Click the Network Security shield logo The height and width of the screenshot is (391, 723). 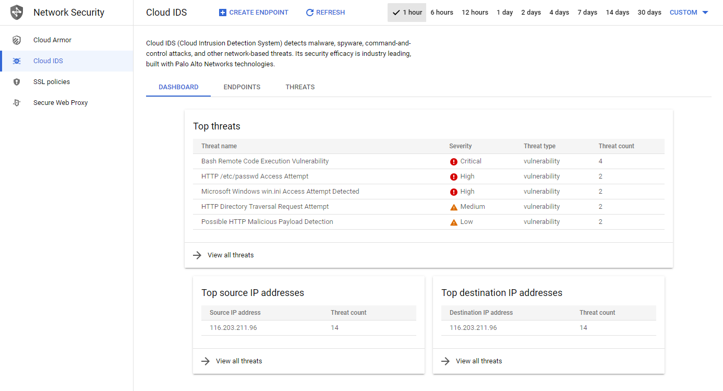click(17, 12)
